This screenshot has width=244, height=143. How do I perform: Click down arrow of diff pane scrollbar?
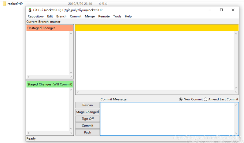point(236,88)
